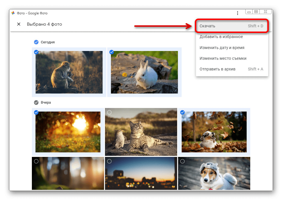Uncheck the monkey photo checkmark
This screenshot has height=200, width=282.
36,52
